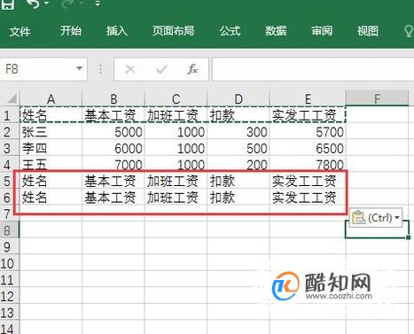Viewport: 414px width, 334px height.
Task: Expand the Name Box dropdown arrow
Action: pyautogui.click(x=79, y=68)
